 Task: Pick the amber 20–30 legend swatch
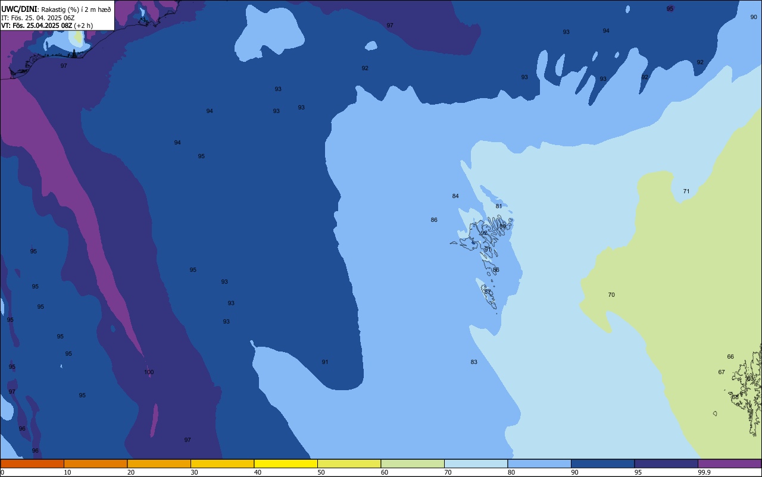(x=159, y=463)
